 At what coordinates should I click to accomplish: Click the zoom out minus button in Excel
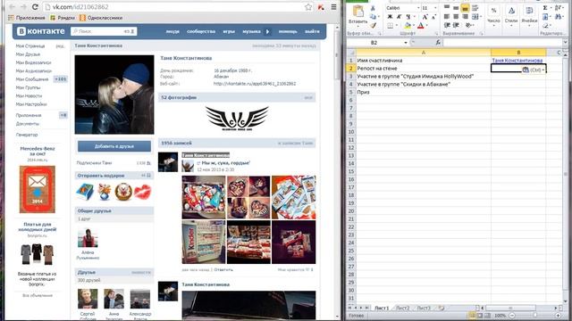click(512, 315)
